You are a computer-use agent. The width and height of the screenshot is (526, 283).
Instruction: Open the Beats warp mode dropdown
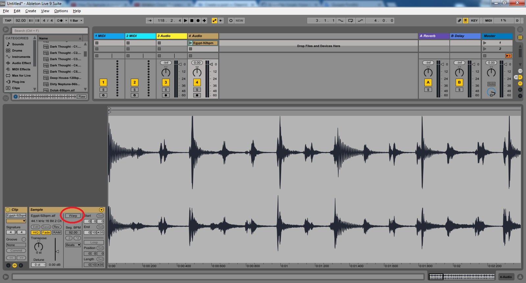coord(73,245)
